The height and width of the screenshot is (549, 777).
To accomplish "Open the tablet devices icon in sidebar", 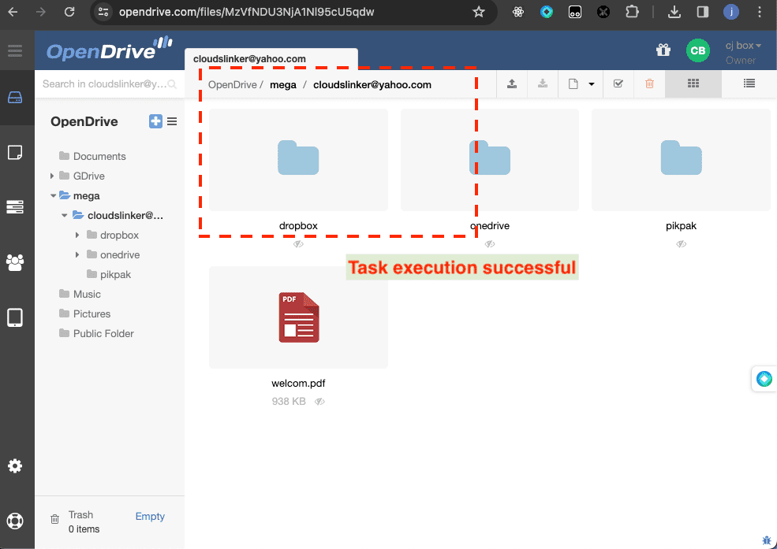I will point(15,317).
